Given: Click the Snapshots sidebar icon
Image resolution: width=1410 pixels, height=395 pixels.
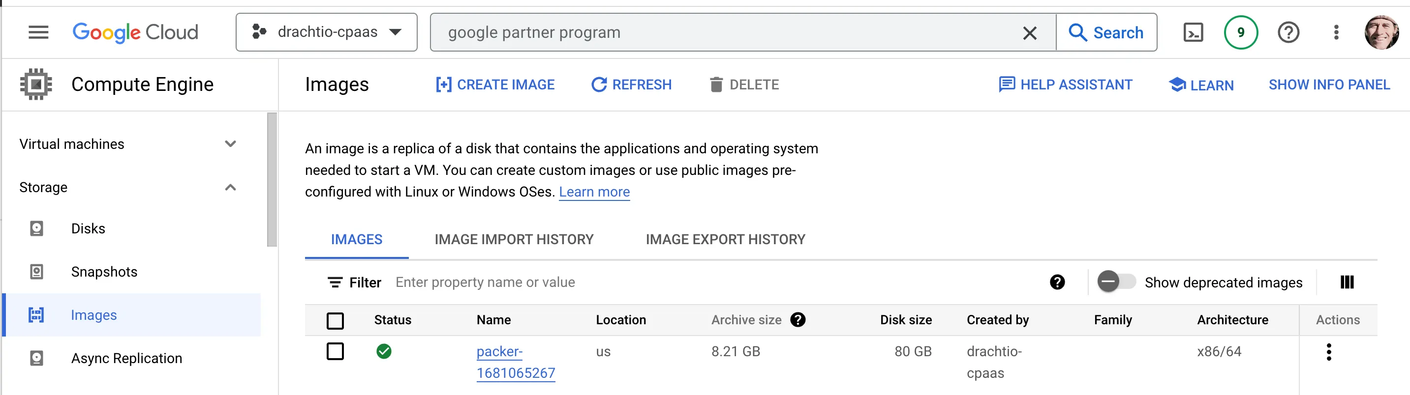Looking at the screenshot, I should 36,272.
